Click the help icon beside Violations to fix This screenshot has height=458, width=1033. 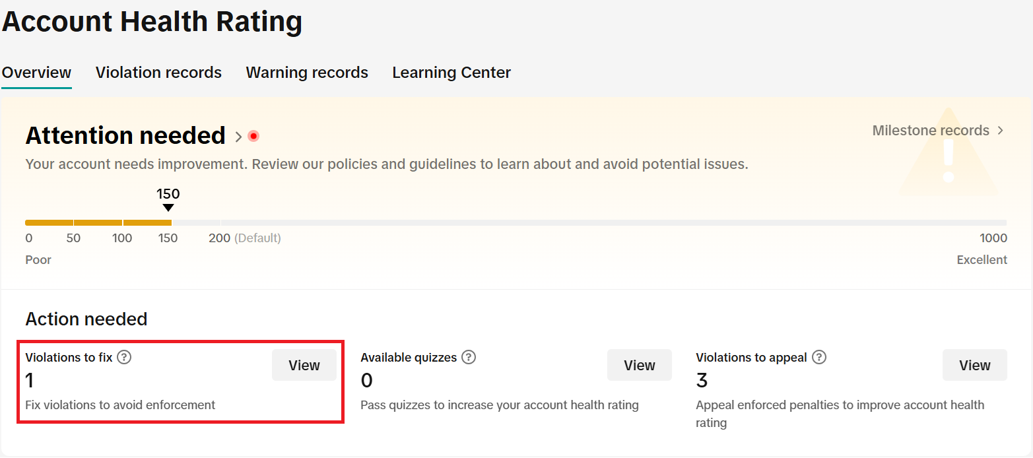124,358
